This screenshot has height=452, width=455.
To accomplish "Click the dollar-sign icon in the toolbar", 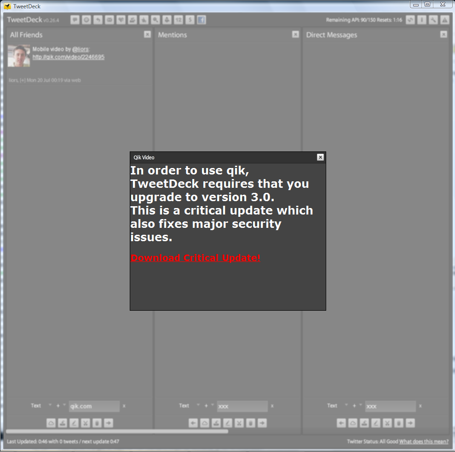I will 190,20.
